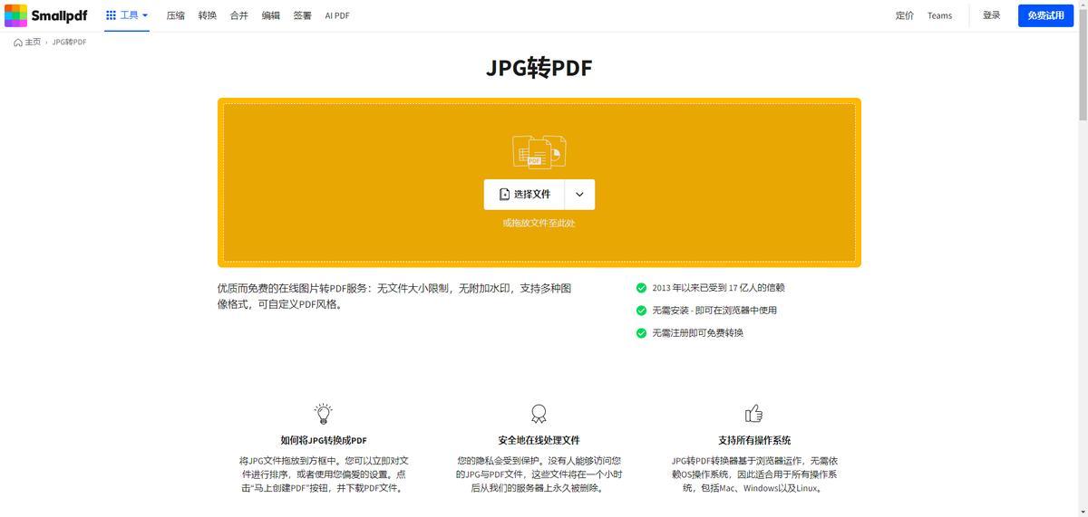
Task: Click green checkmark next to 无需安装
Action: coord(641,311)
